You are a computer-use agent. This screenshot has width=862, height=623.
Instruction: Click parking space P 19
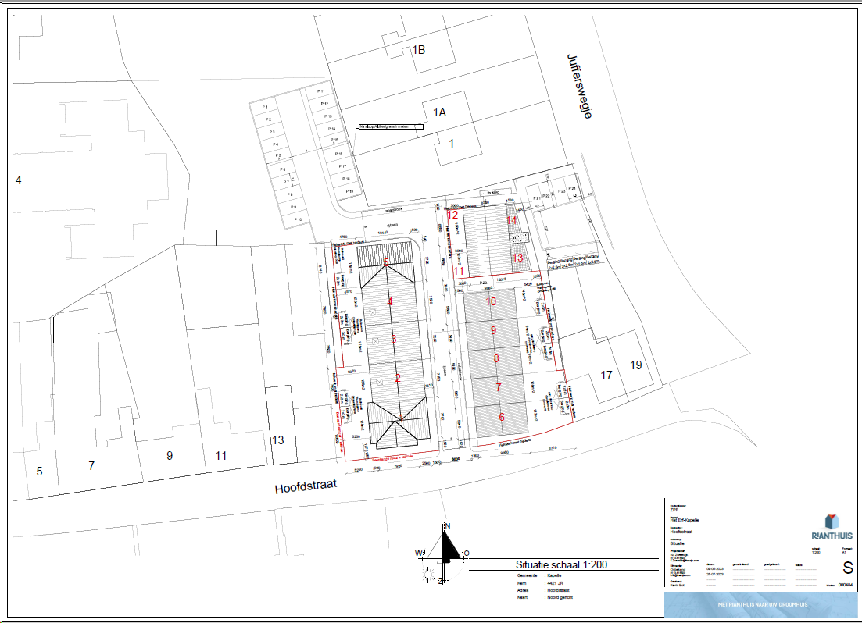pyautogui.click(x=349, y=191)
